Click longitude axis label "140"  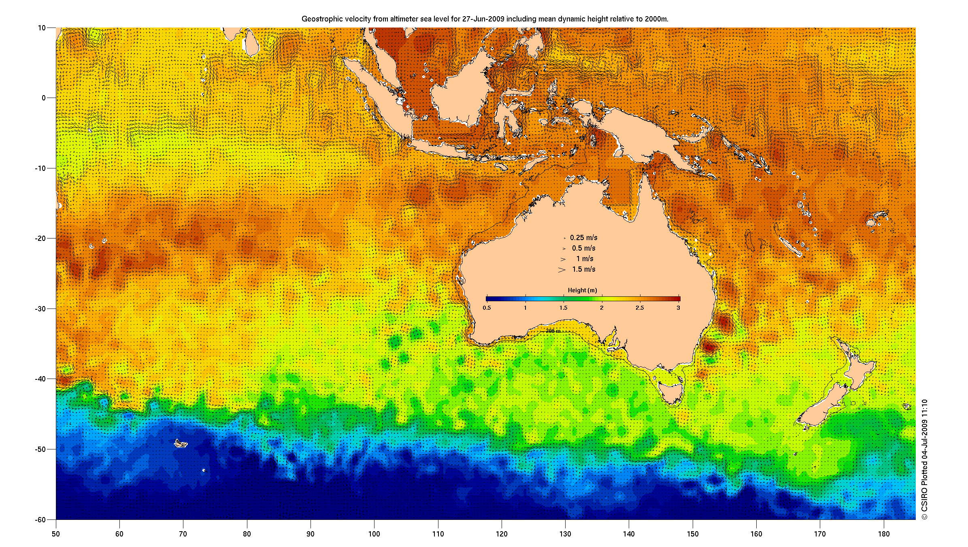click(x=629, y=534)
